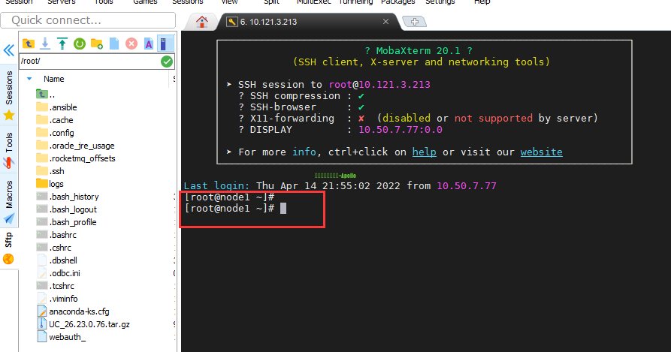Close the 10.121.3.213 session tab
Screen dimensions: 671x352
pyautogui.click(x=386, y=22)
